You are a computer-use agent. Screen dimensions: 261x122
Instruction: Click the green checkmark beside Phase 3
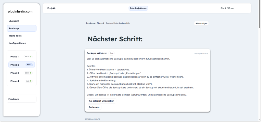pos(31,73)
